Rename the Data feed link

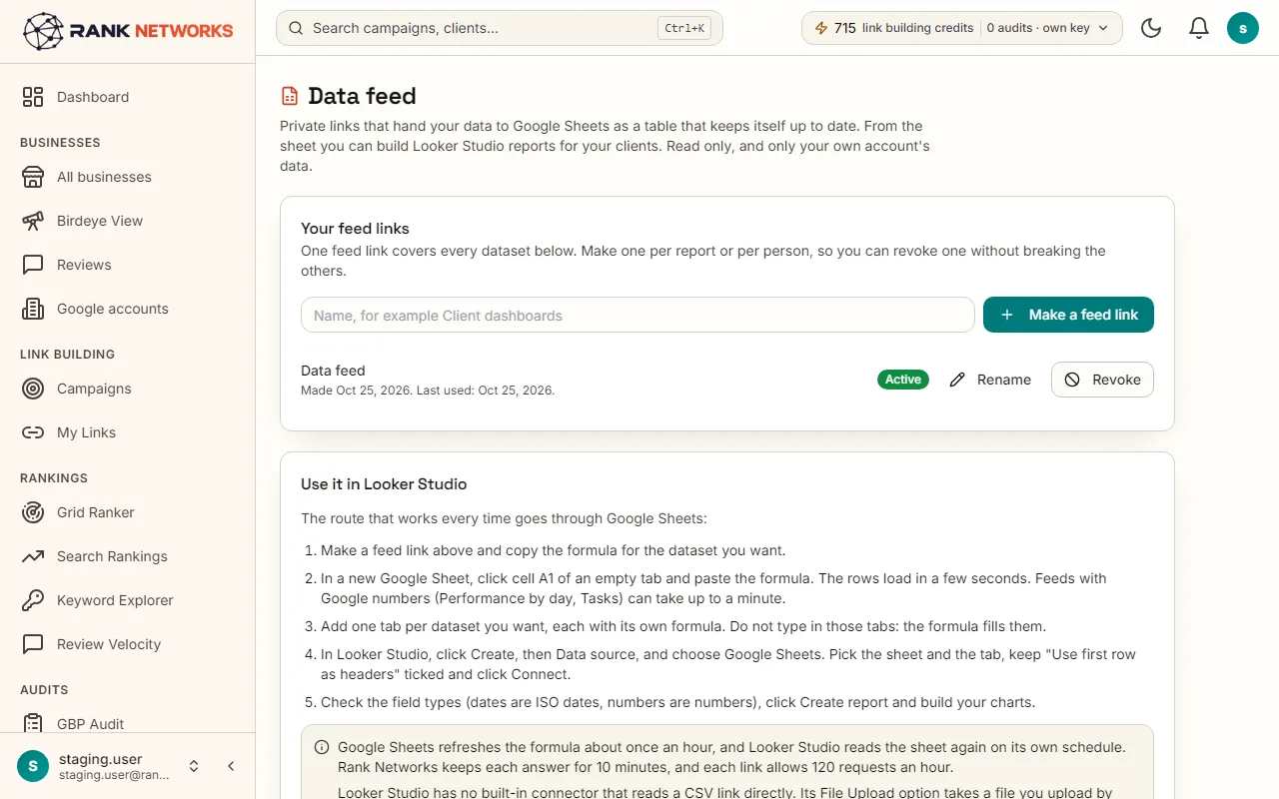coord(990,380)
